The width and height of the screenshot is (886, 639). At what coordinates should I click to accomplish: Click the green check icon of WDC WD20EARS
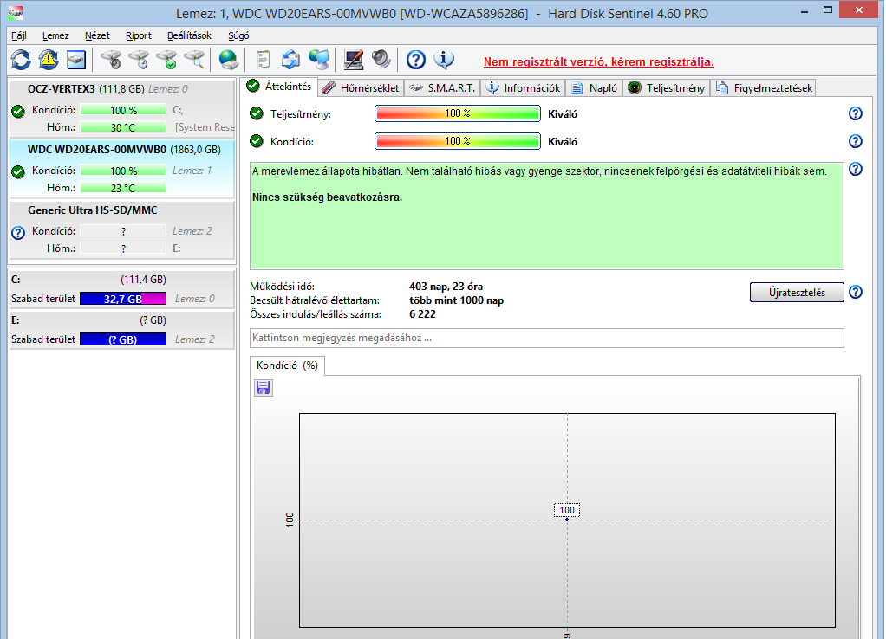click(x=18, y=171)
